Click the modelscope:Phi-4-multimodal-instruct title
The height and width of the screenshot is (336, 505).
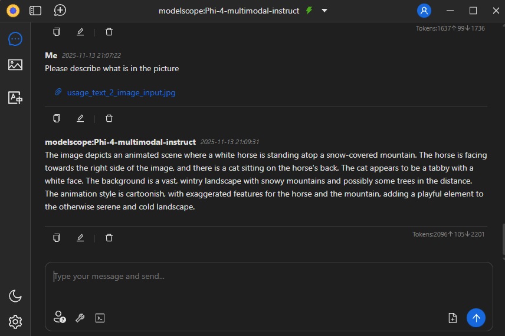229,11
